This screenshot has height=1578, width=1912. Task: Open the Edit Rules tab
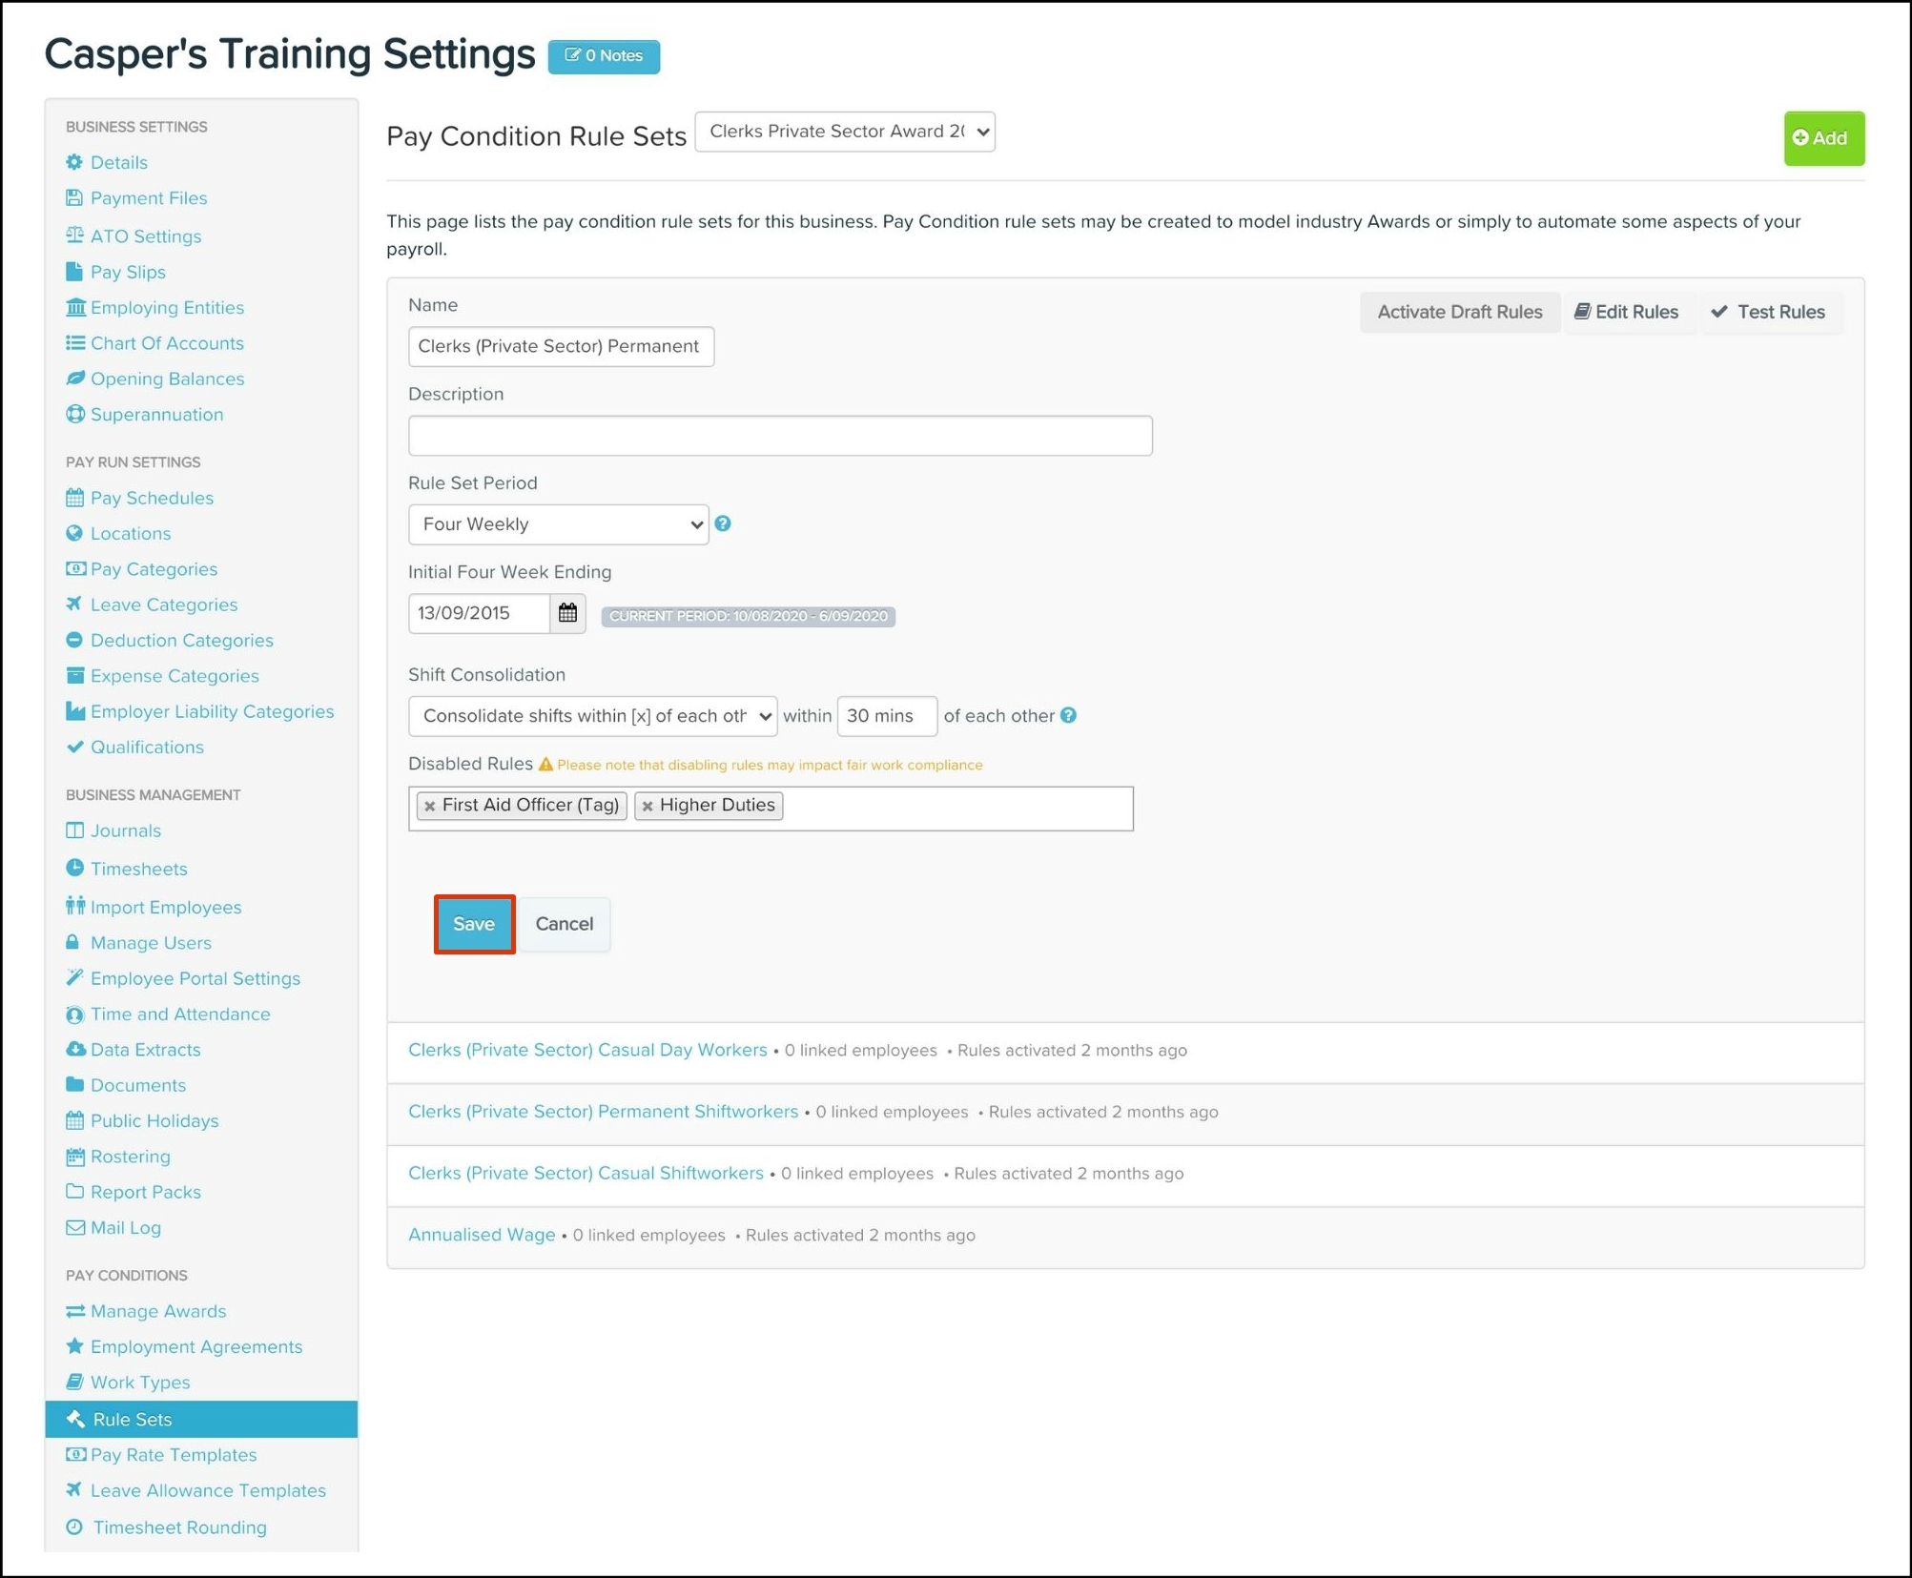pos(1626,312)
